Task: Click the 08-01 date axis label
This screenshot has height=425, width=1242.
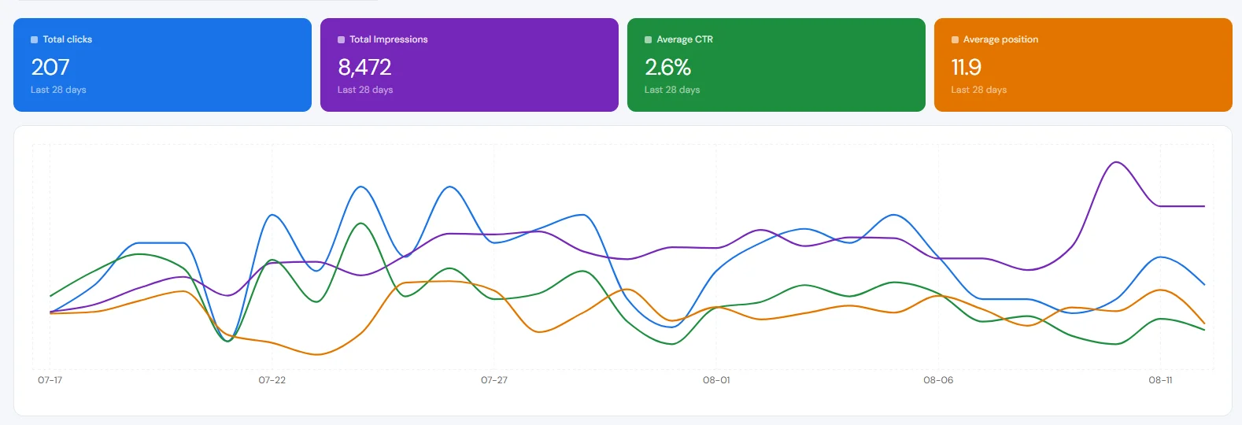Action: [x=716, y=380]
